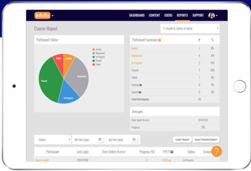Toggle Registered legend entry in chart
Image resolution: width=251 pixels, height=171 pixels.
pos(98,53)
